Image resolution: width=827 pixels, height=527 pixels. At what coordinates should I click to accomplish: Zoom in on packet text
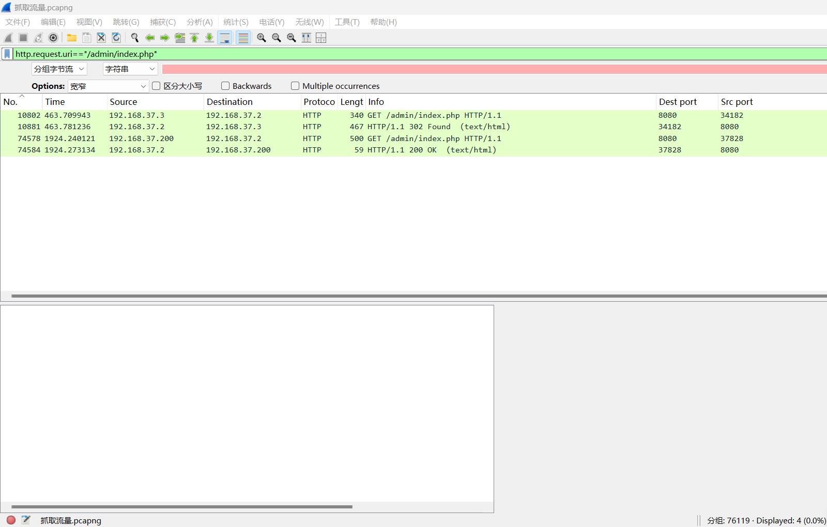click(262, 38)
